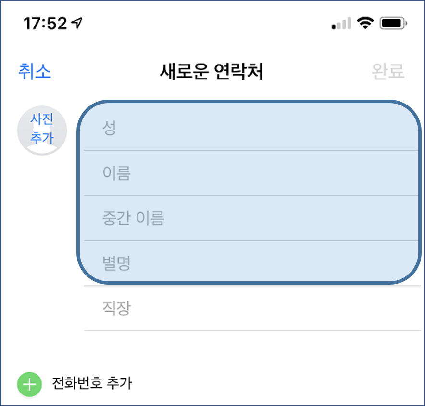Tap the Wi-Fi status icon

coord(365,23)
